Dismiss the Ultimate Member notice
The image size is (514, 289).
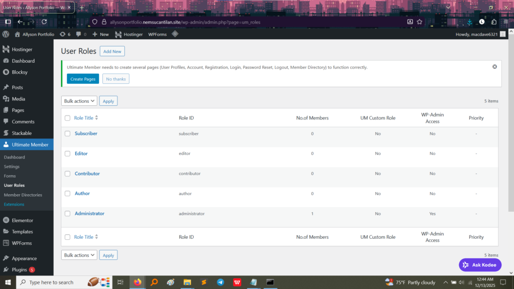click(x=494, y=67)
